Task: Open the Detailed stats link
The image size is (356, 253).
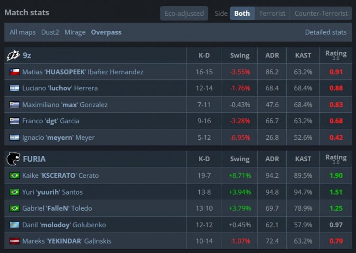Action: pos(326,32)
